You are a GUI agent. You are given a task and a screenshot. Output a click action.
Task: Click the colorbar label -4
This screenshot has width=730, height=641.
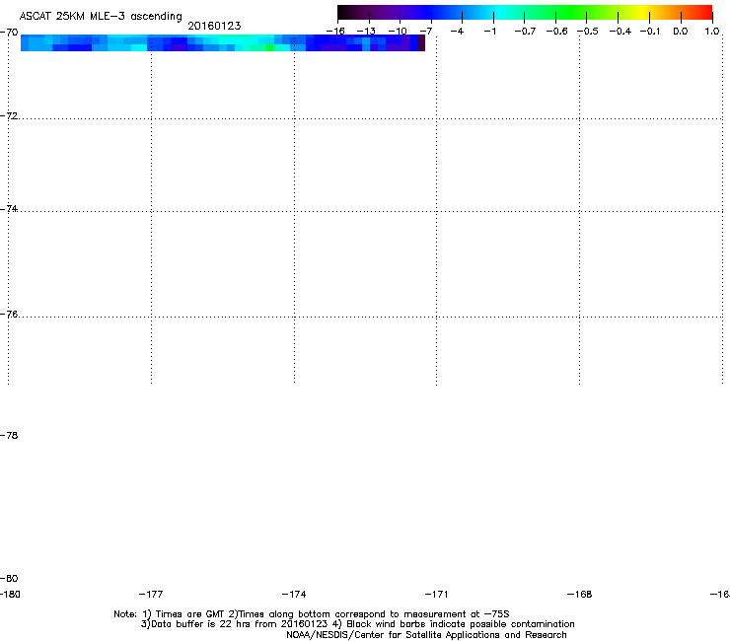pos(457,32)
